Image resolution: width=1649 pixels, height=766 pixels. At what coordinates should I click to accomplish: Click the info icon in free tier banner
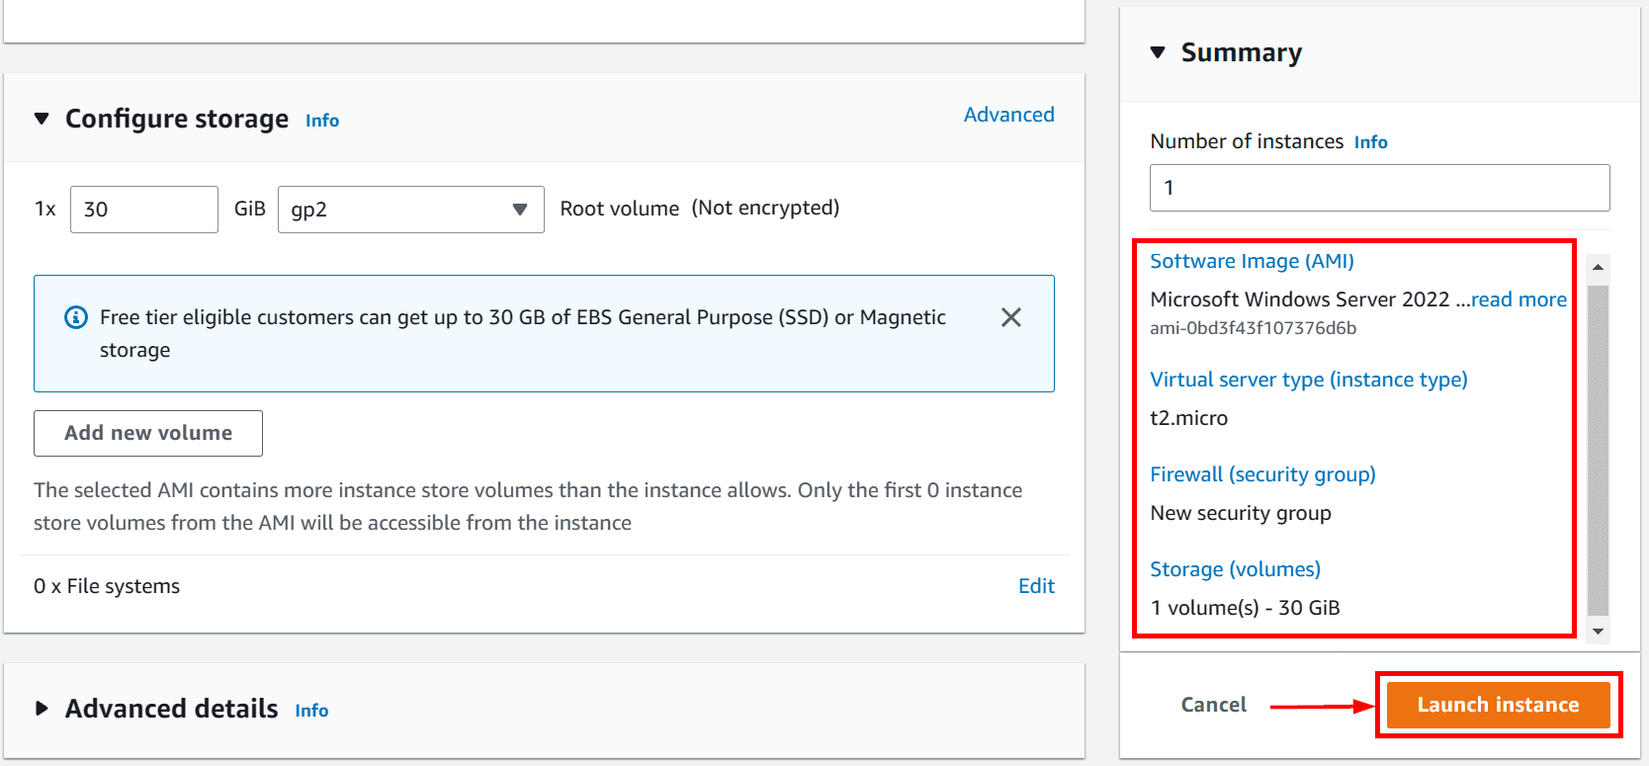(x=76, y=317)
